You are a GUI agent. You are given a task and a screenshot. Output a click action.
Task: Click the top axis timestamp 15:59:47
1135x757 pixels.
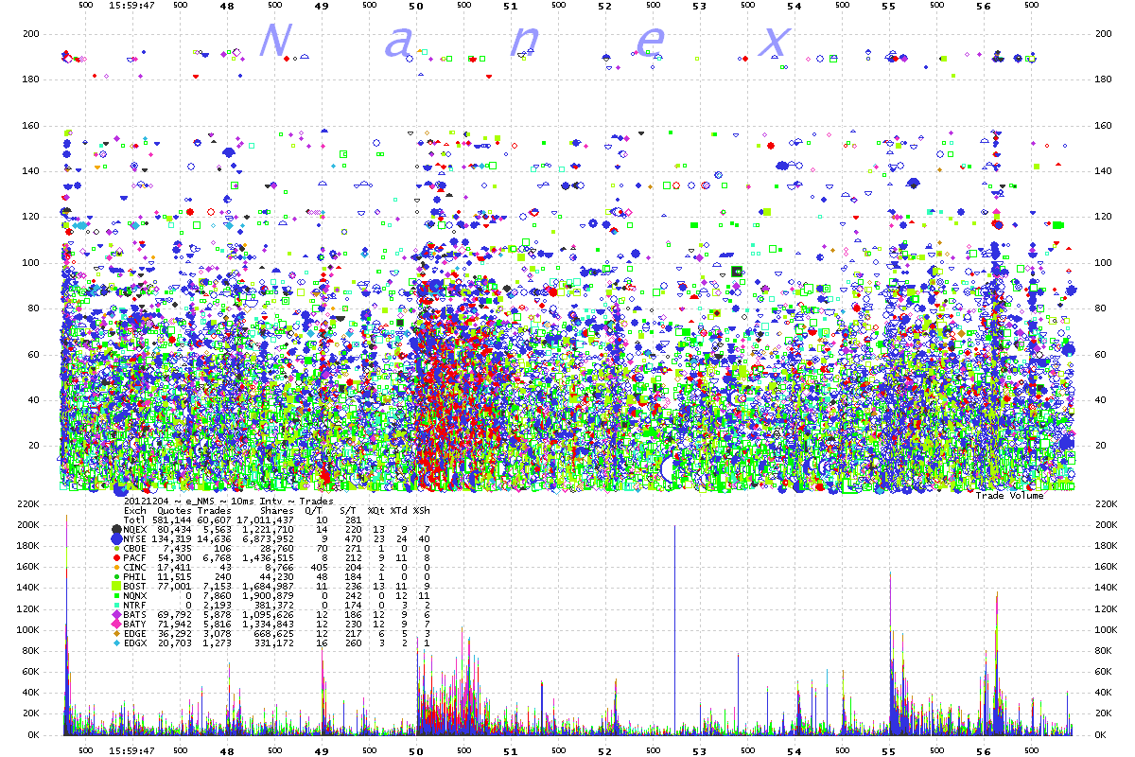coord(131,6)
